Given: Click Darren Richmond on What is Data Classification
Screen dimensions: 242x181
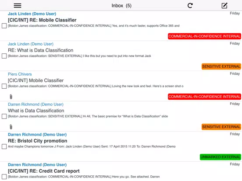Looking at the screenshot, I should 36,104.
